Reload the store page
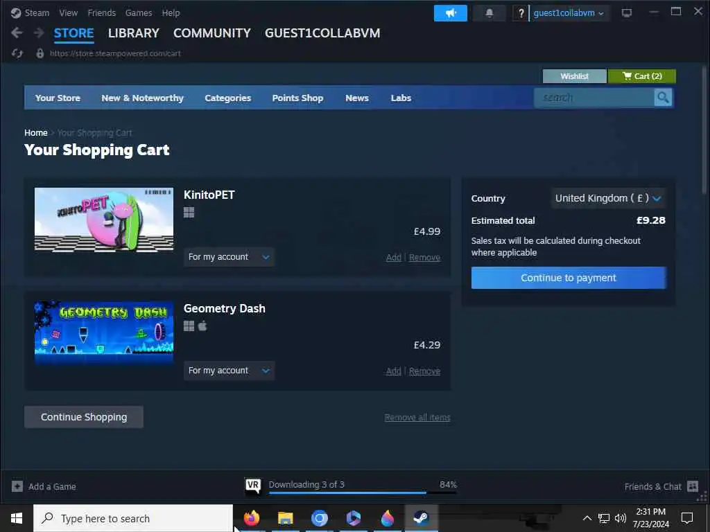The height and width of the screenshot is (532, 710). (x=17, y=53)
